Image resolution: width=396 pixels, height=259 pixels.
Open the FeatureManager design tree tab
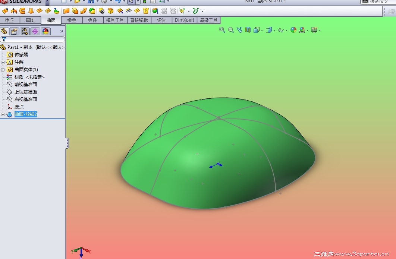4,31
